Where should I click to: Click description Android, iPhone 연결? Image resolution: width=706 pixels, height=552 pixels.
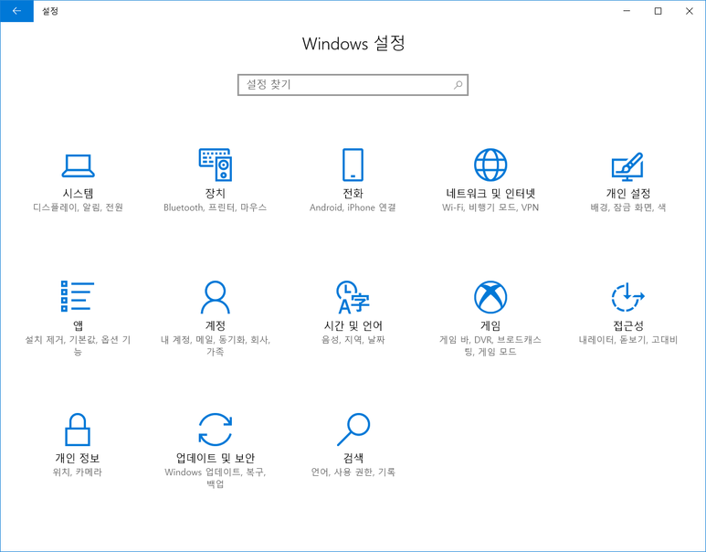[x=353, y=207]
